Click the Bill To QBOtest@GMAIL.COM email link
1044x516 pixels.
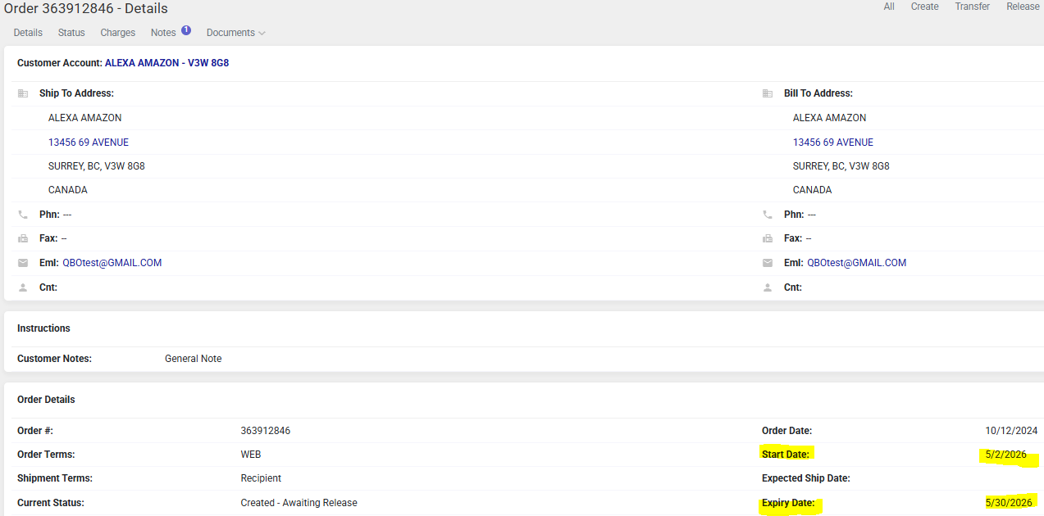856,263
